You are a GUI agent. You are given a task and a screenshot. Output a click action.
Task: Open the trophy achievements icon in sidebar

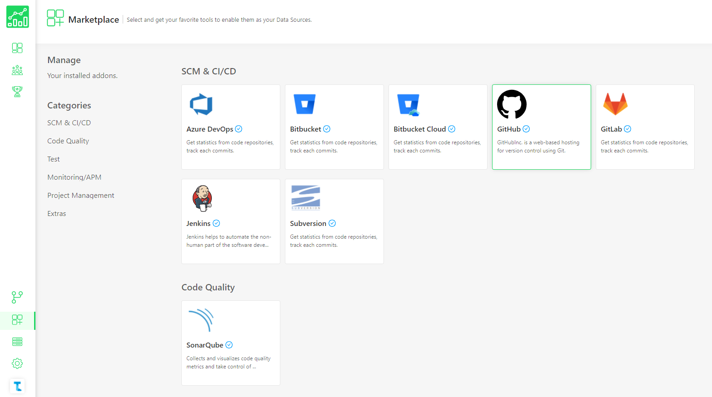17,92
